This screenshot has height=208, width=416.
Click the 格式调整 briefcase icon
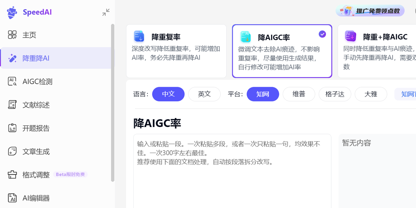coord(12,175)
